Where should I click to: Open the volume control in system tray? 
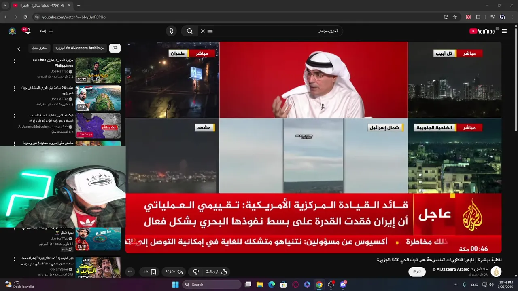click(491, 285)
